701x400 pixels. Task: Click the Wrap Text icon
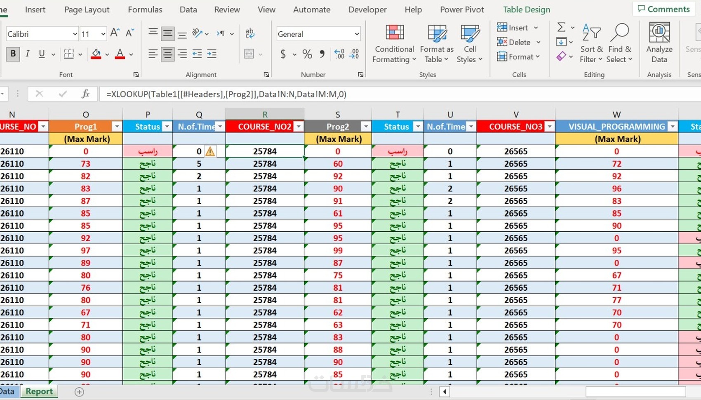pyautogui.click(x=249, y=33)
